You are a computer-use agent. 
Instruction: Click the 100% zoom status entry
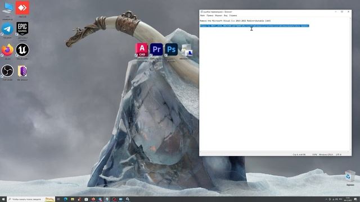click(314, 155)
